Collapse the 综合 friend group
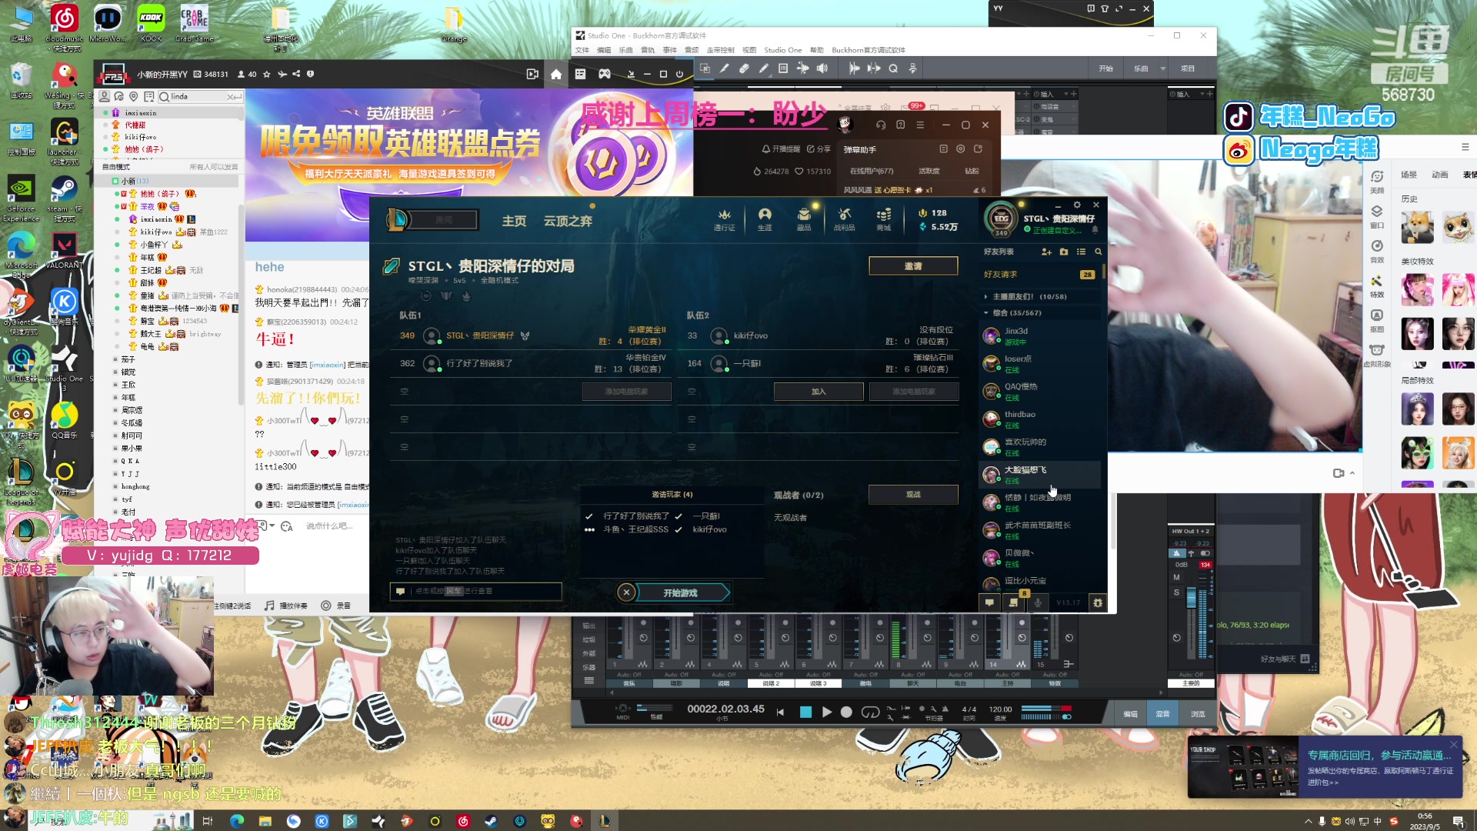Screen dimensions: 1477x831 (985, 313)
